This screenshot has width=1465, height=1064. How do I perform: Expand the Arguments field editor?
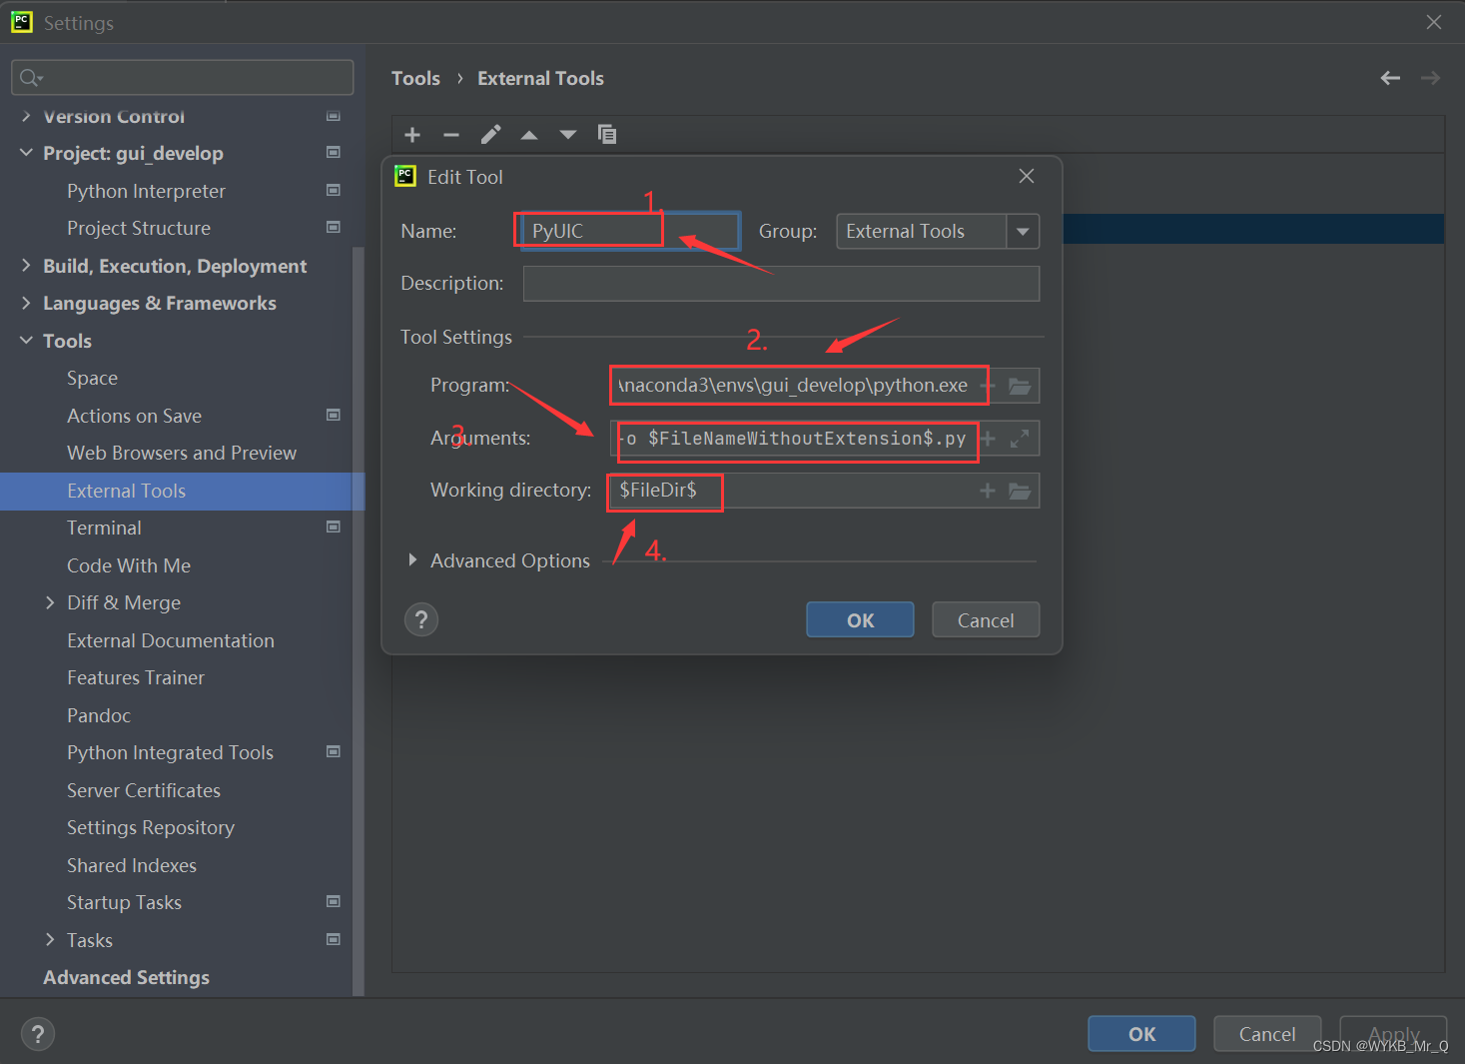click(1020, 439)
